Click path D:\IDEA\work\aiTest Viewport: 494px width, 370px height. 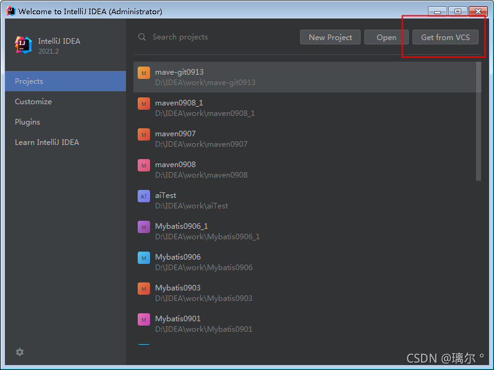(x=191, y=206)
